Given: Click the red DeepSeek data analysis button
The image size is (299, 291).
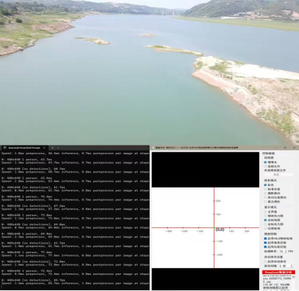Looking at the screenshot, I should point(279,272).
